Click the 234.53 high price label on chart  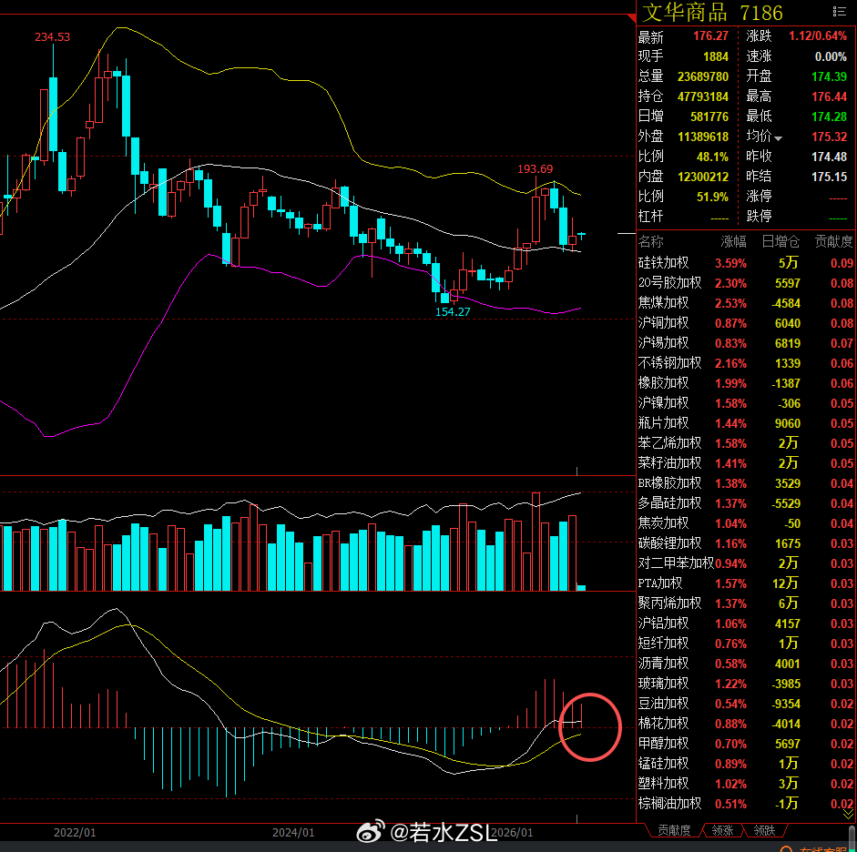pos(53,37)
